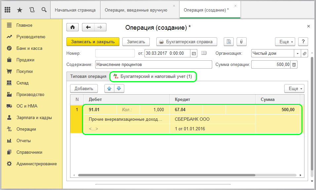Click the date field 30.03.2017

tap(167, 53)
